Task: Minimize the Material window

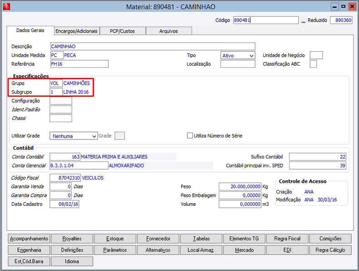Action: tap(334, 7)
